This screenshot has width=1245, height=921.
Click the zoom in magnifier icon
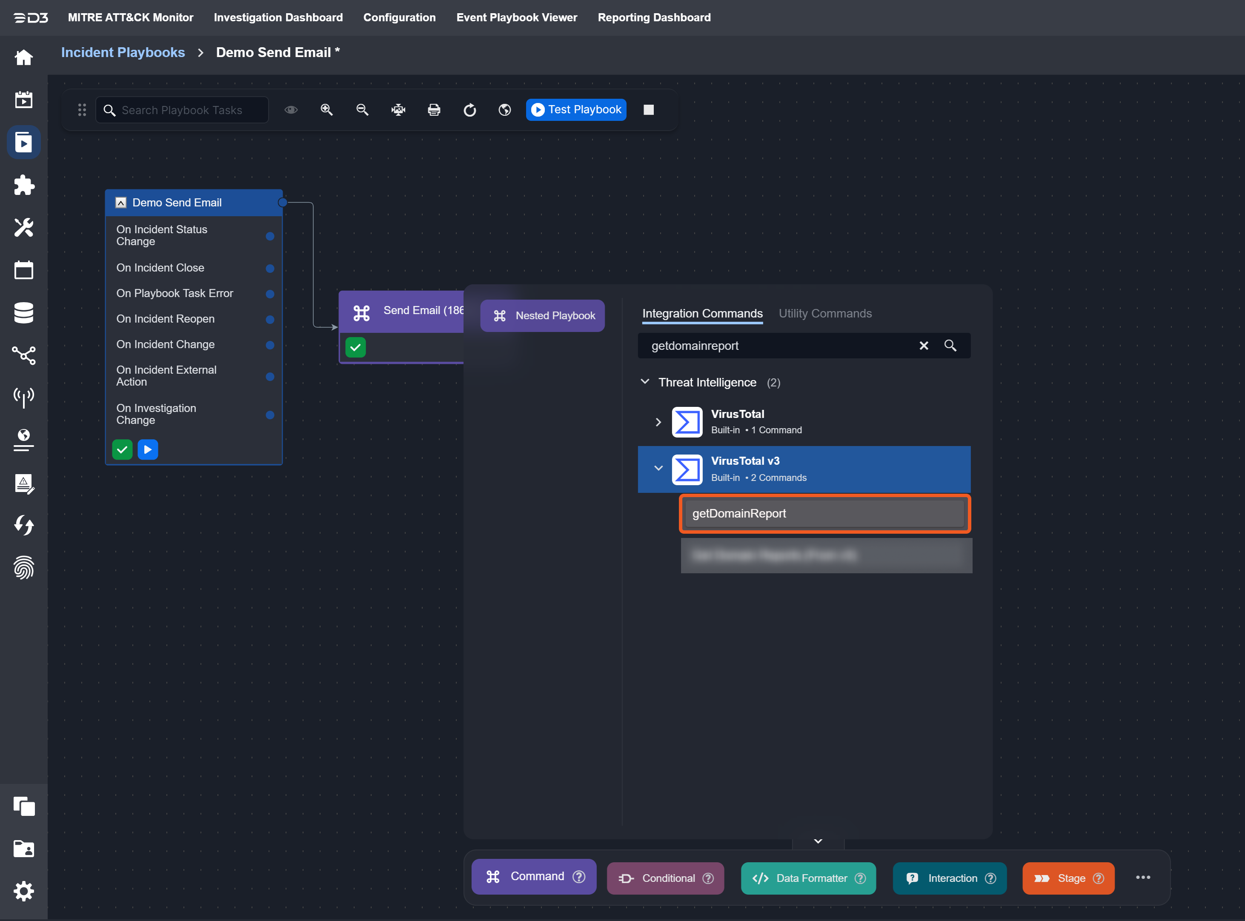pyautogui.click(x=327, y=110)
